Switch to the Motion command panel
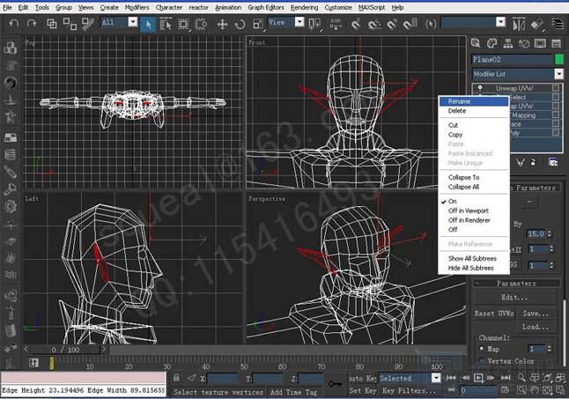This screenshot has width=569, height=399. (524, 43)
